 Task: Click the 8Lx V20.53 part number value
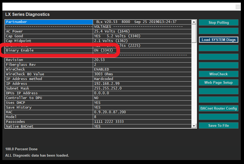click(136, 22)
